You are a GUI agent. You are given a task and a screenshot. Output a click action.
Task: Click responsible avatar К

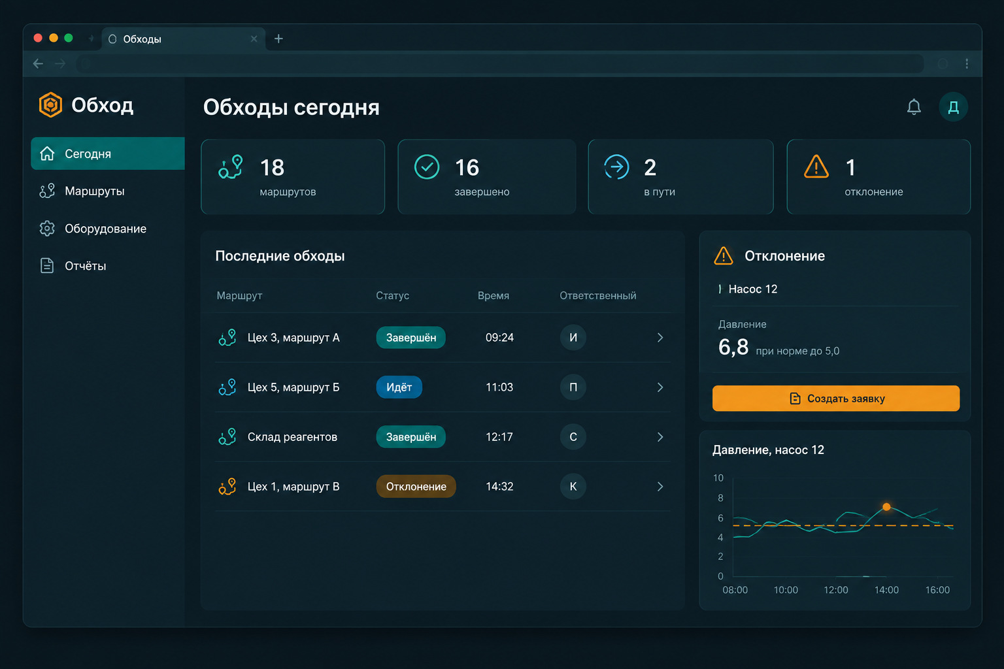[x=573, y=487]
